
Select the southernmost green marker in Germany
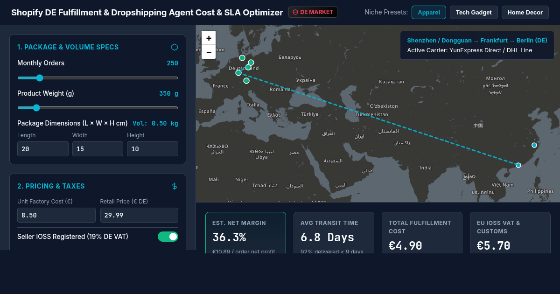246,81
